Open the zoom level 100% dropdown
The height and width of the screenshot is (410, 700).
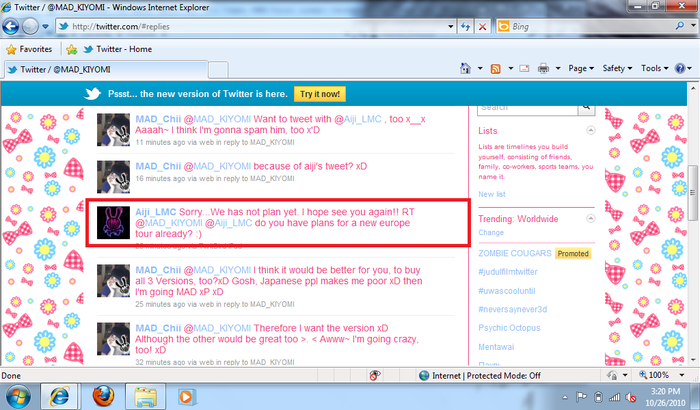pyautogui.click(x=682, y=375)
